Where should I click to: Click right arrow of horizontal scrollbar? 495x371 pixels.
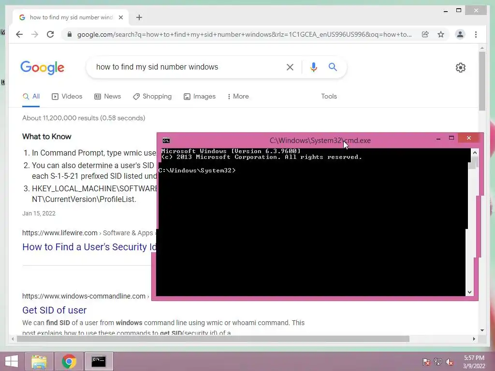(474, 339)
